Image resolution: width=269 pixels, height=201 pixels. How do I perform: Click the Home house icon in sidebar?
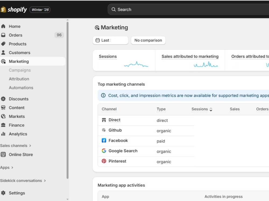pyautogui.click(x=3, y=26)
